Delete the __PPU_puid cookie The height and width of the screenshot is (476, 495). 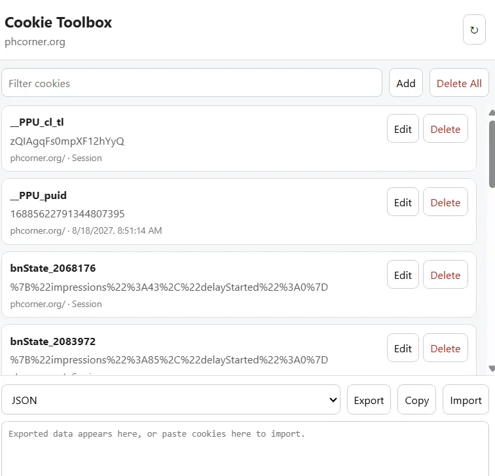445,202
